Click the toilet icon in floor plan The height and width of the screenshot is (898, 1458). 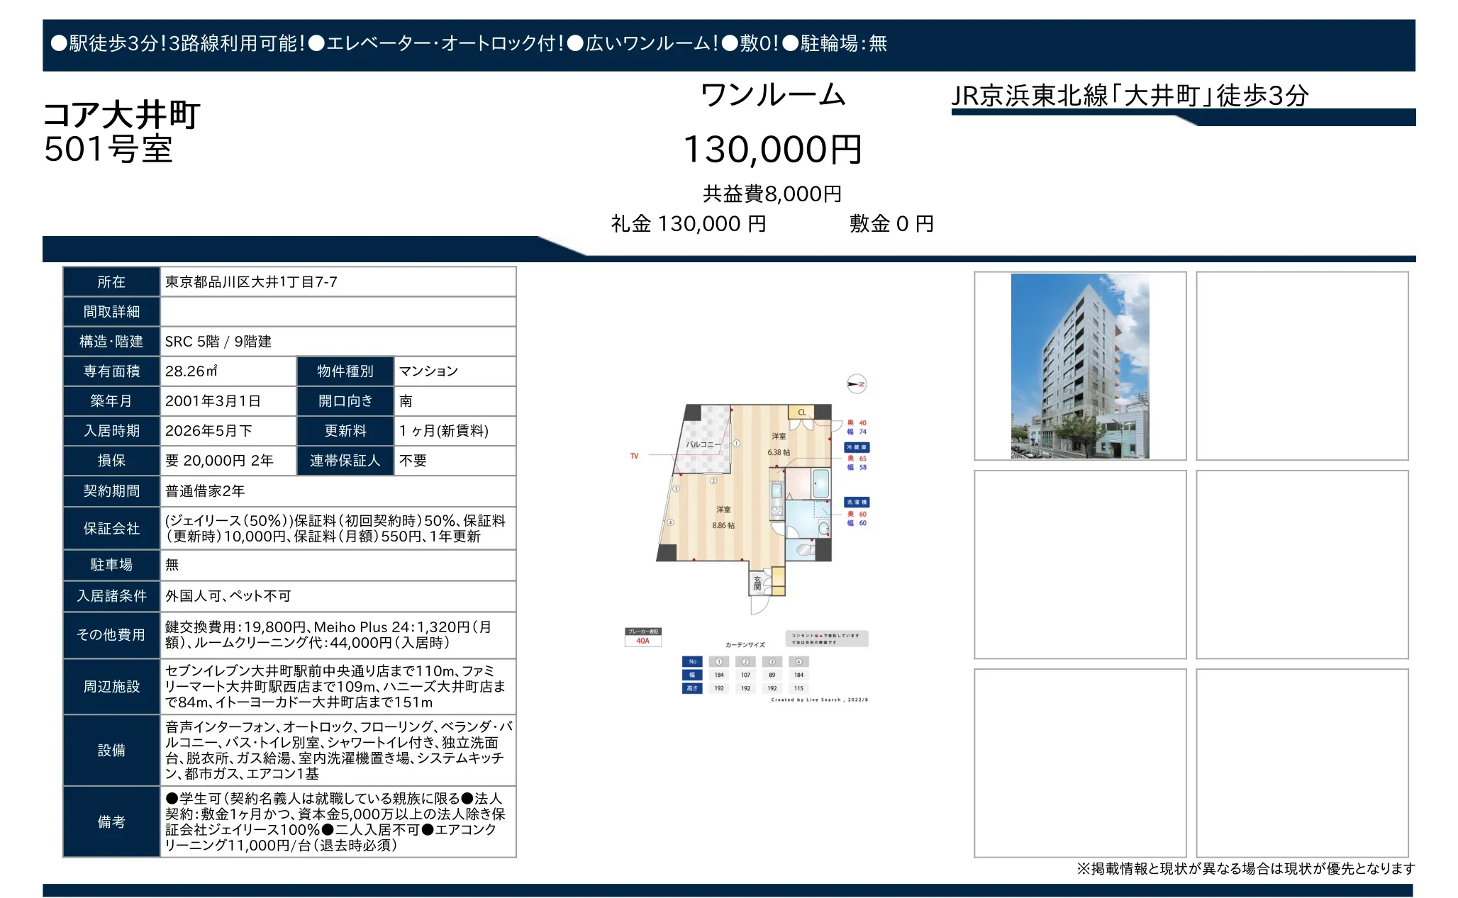click(x=805, y=549)
